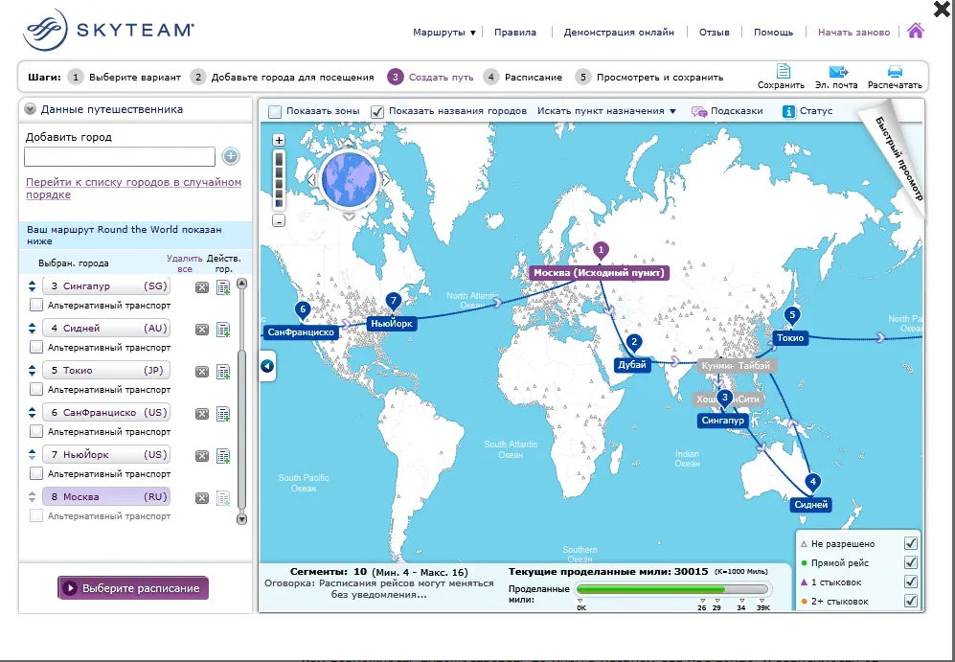Remove НьюЙорк with its X icon
Viewport: 955px width, 662px height.
[x=201, y=455]
